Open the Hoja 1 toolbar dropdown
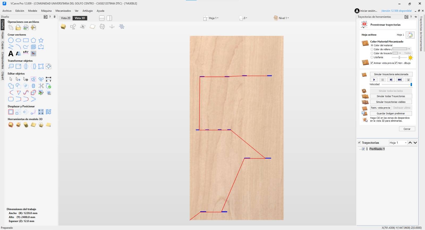Screen dimensions: 425x230 click(211, 18)
